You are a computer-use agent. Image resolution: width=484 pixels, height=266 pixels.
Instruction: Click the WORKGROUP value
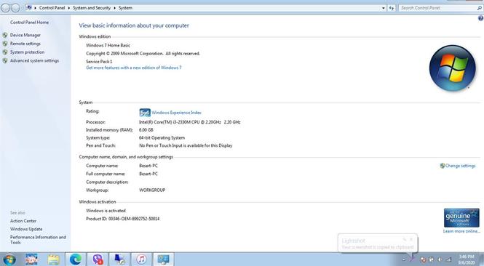[x=152, y=190]
